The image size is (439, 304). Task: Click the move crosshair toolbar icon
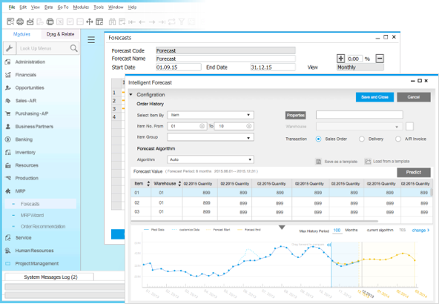coord(89,22)
